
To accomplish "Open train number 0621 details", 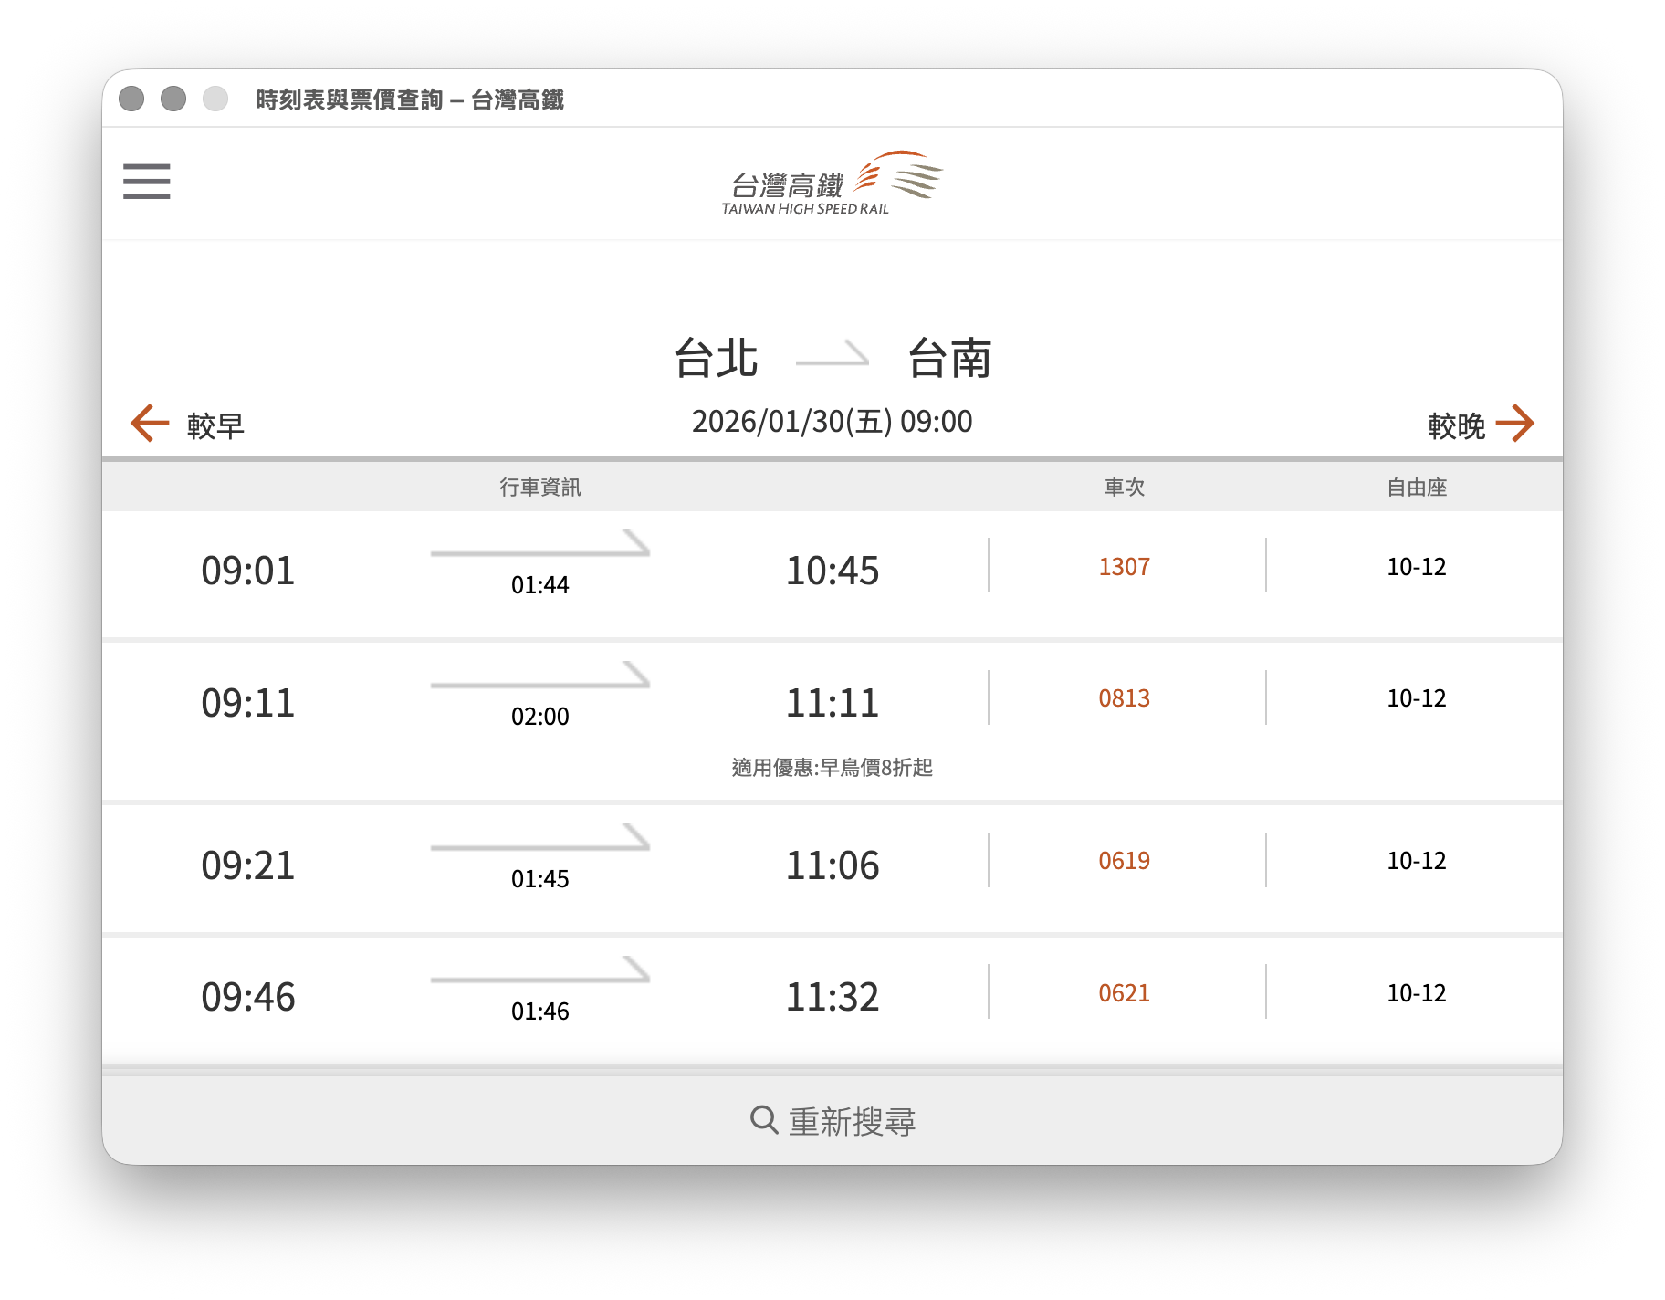I will click(1124, 993).
